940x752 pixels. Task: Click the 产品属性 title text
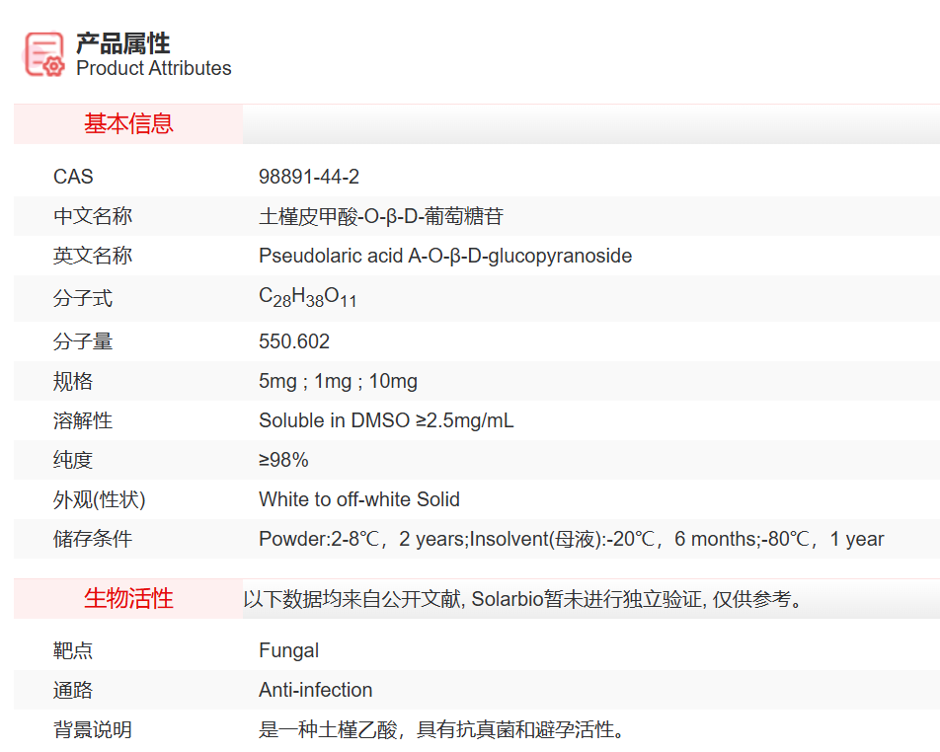coord(123,43)
